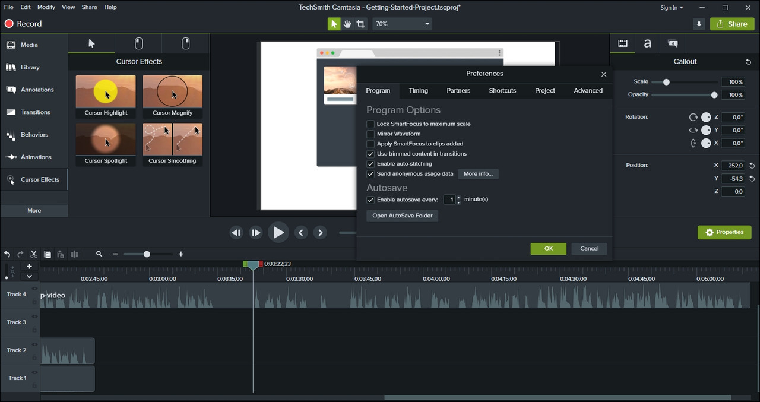Click the Split icon on timeline toolbar
This screenshot has height=402, width=760.
74,254
